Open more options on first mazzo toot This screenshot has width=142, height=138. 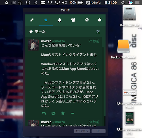coord(72,113)
